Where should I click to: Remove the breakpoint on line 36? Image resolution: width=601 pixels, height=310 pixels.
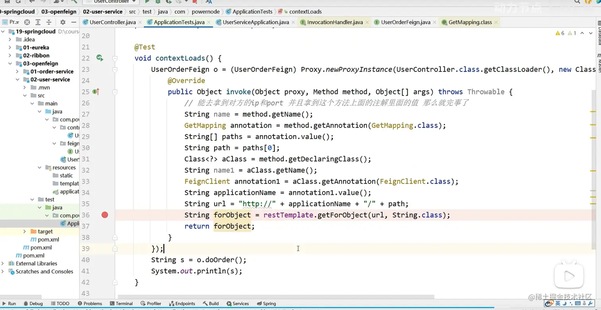(105, 215)
